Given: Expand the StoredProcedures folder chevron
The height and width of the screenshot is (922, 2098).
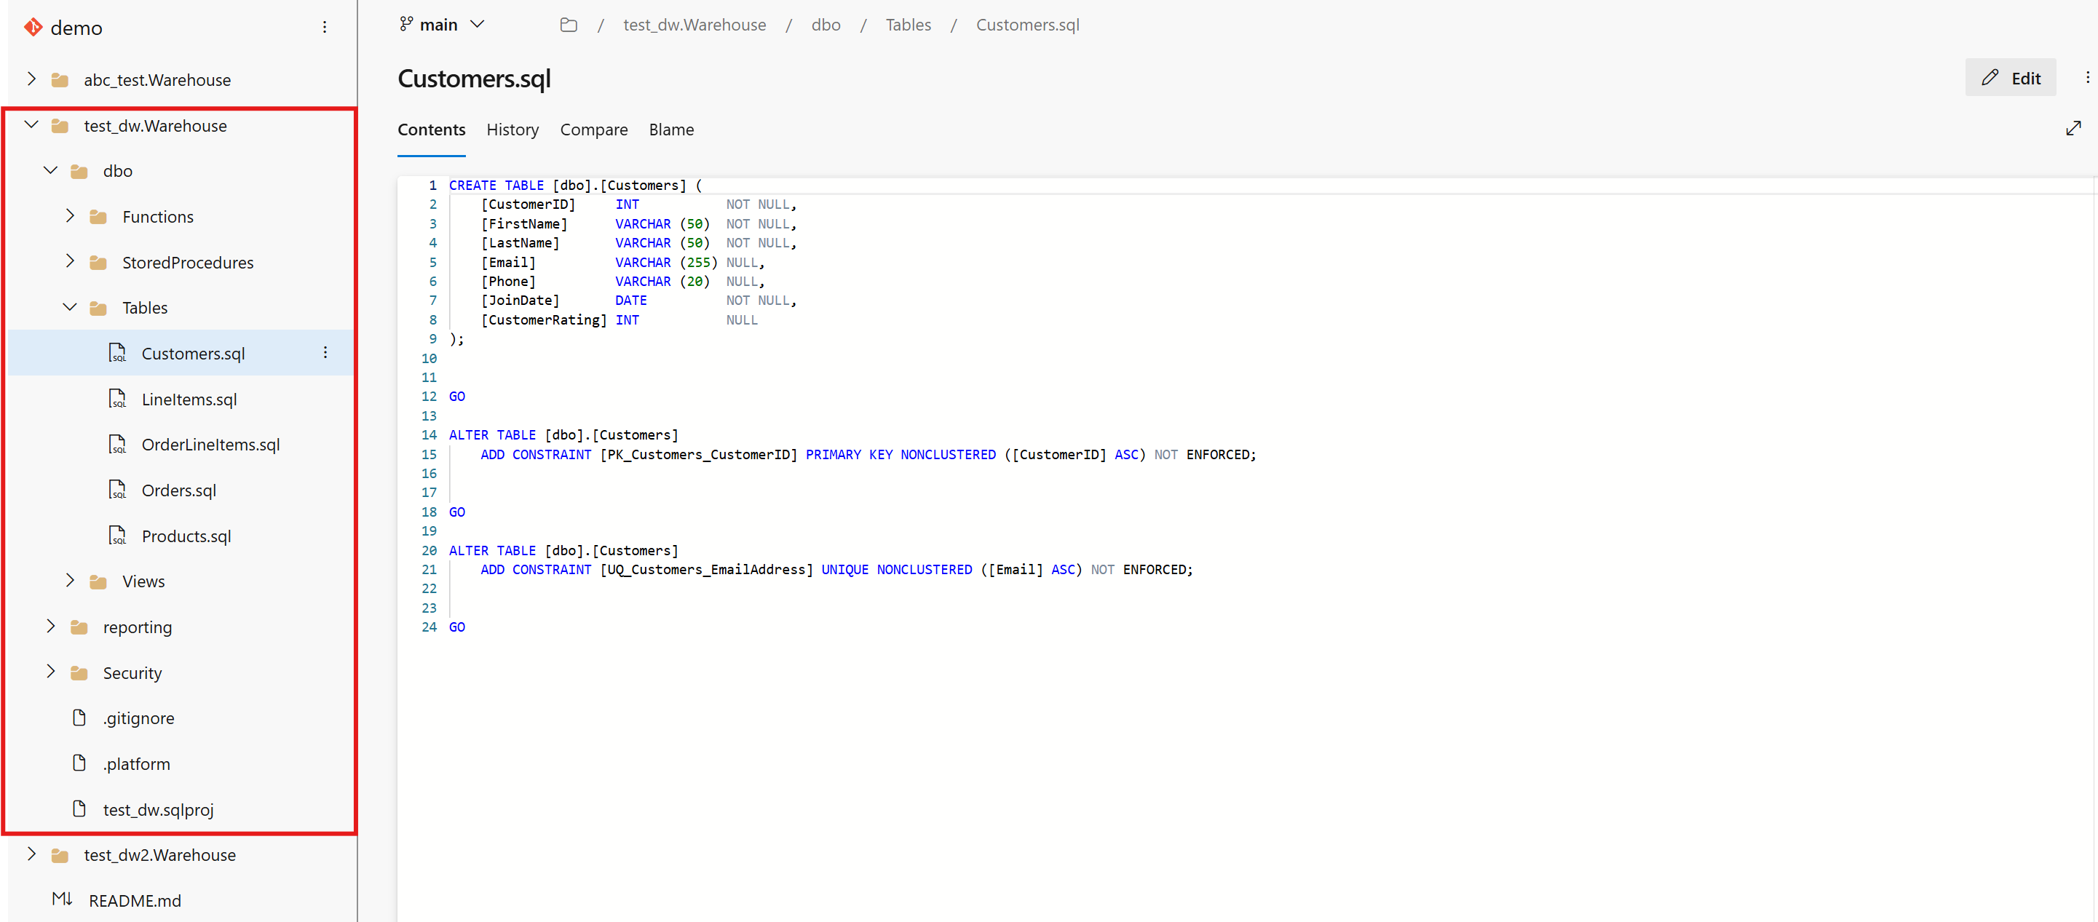Looking at the screenshot, I should click(70, 261).
